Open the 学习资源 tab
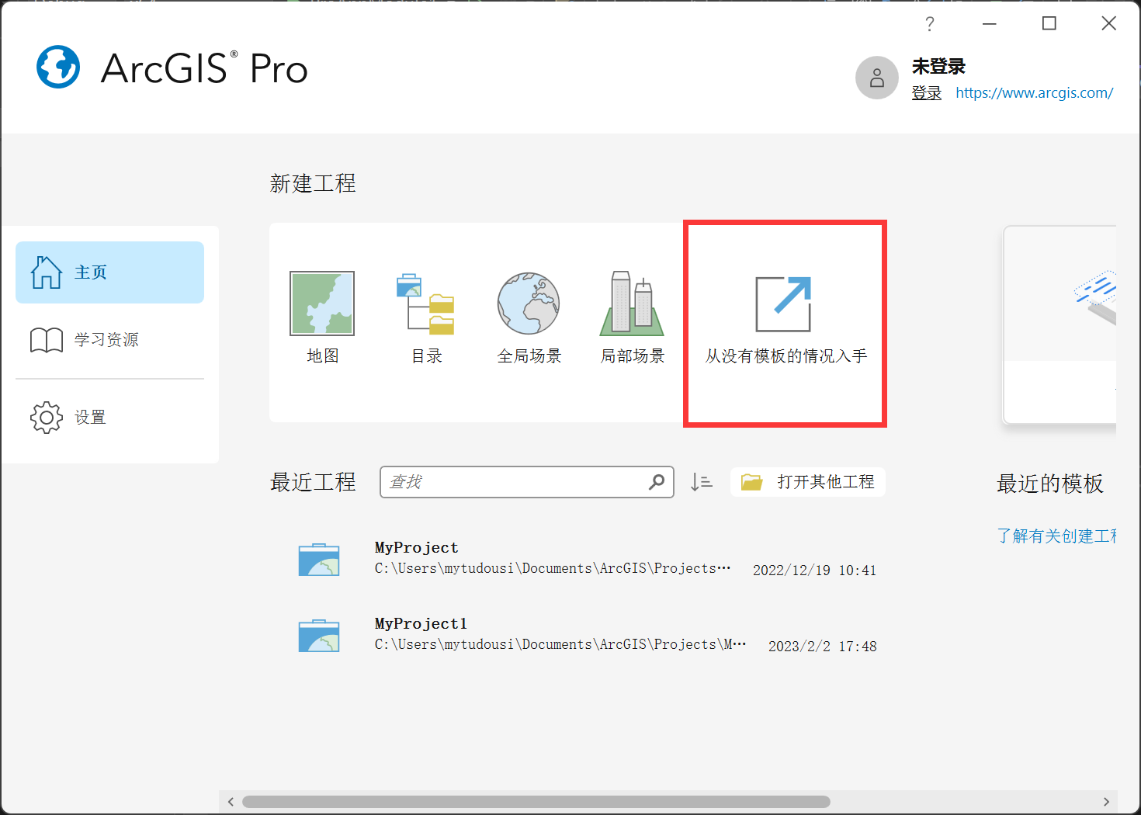This screenshot has height=815, width=1141. click(x=109, y=340)
